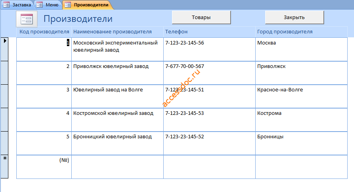Click the Приволжск city field
Viewport: 354px width, 192px height.
301,73
